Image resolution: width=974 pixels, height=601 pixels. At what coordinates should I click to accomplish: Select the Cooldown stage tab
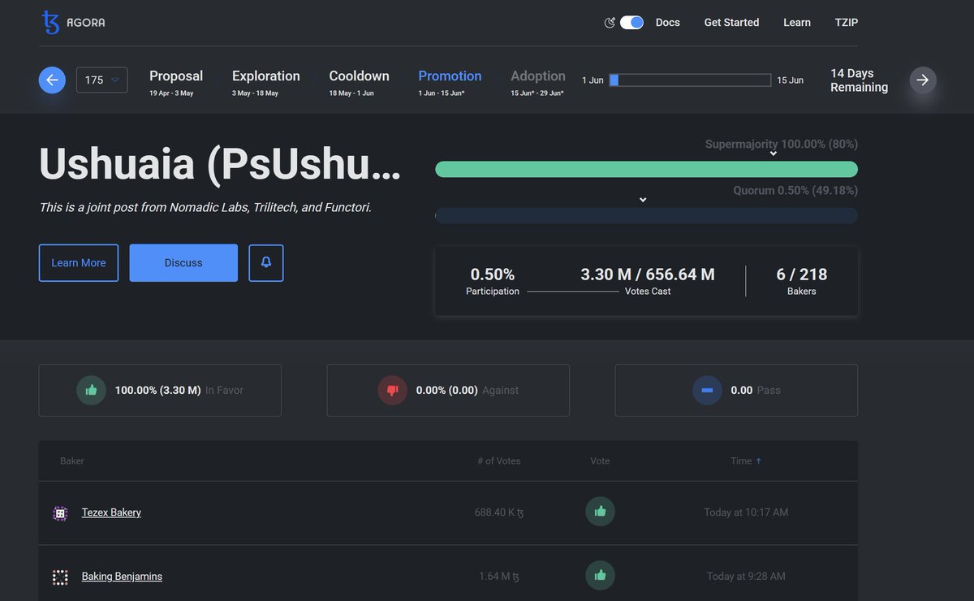click(359, 82)
